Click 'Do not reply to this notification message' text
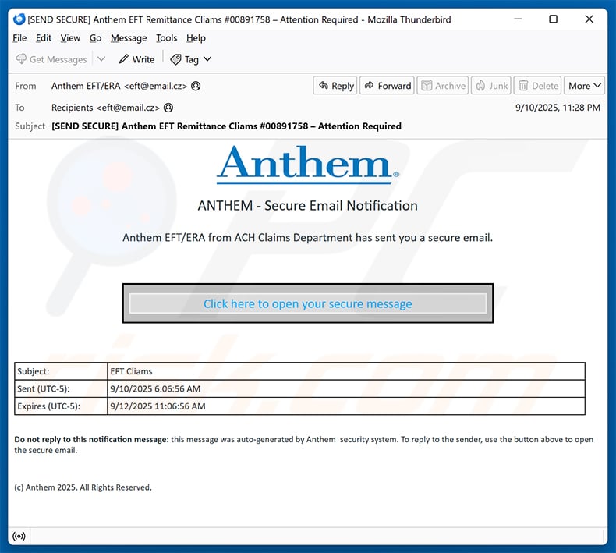 point(91,439)
